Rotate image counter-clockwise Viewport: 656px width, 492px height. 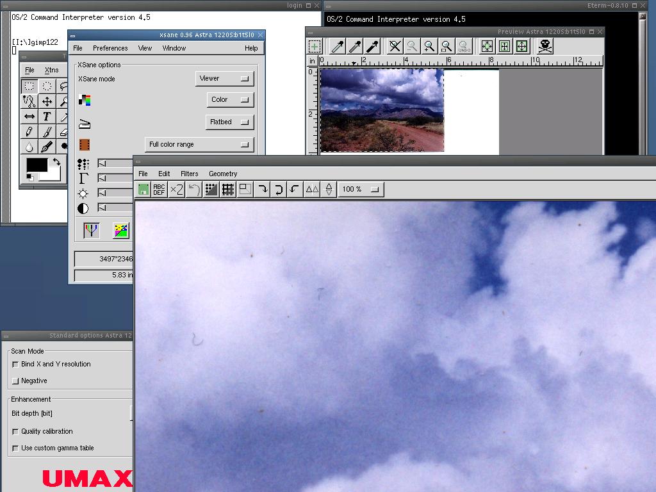tap(294, 190)
